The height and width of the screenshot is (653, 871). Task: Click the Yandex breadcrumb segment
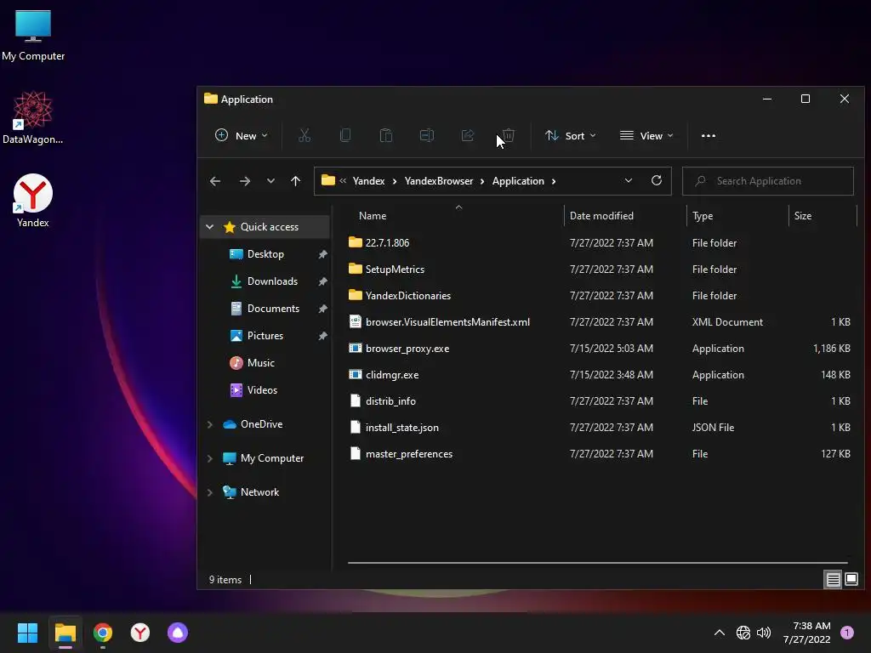[x=369, y=181]
